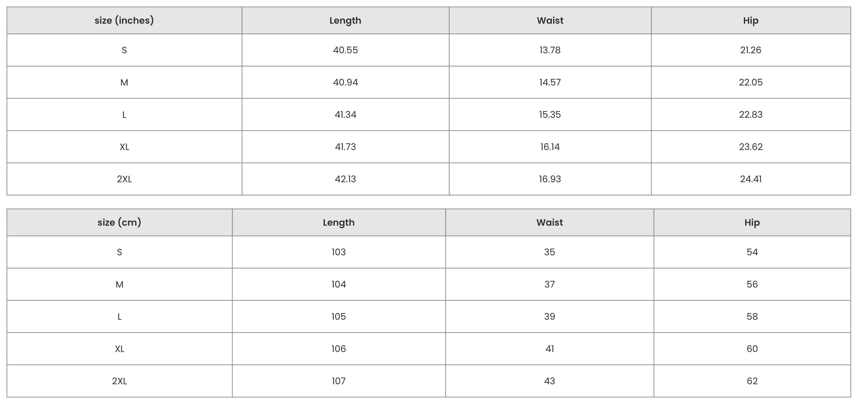
Task: Click the 106 length value
Action: coord(339,349)
